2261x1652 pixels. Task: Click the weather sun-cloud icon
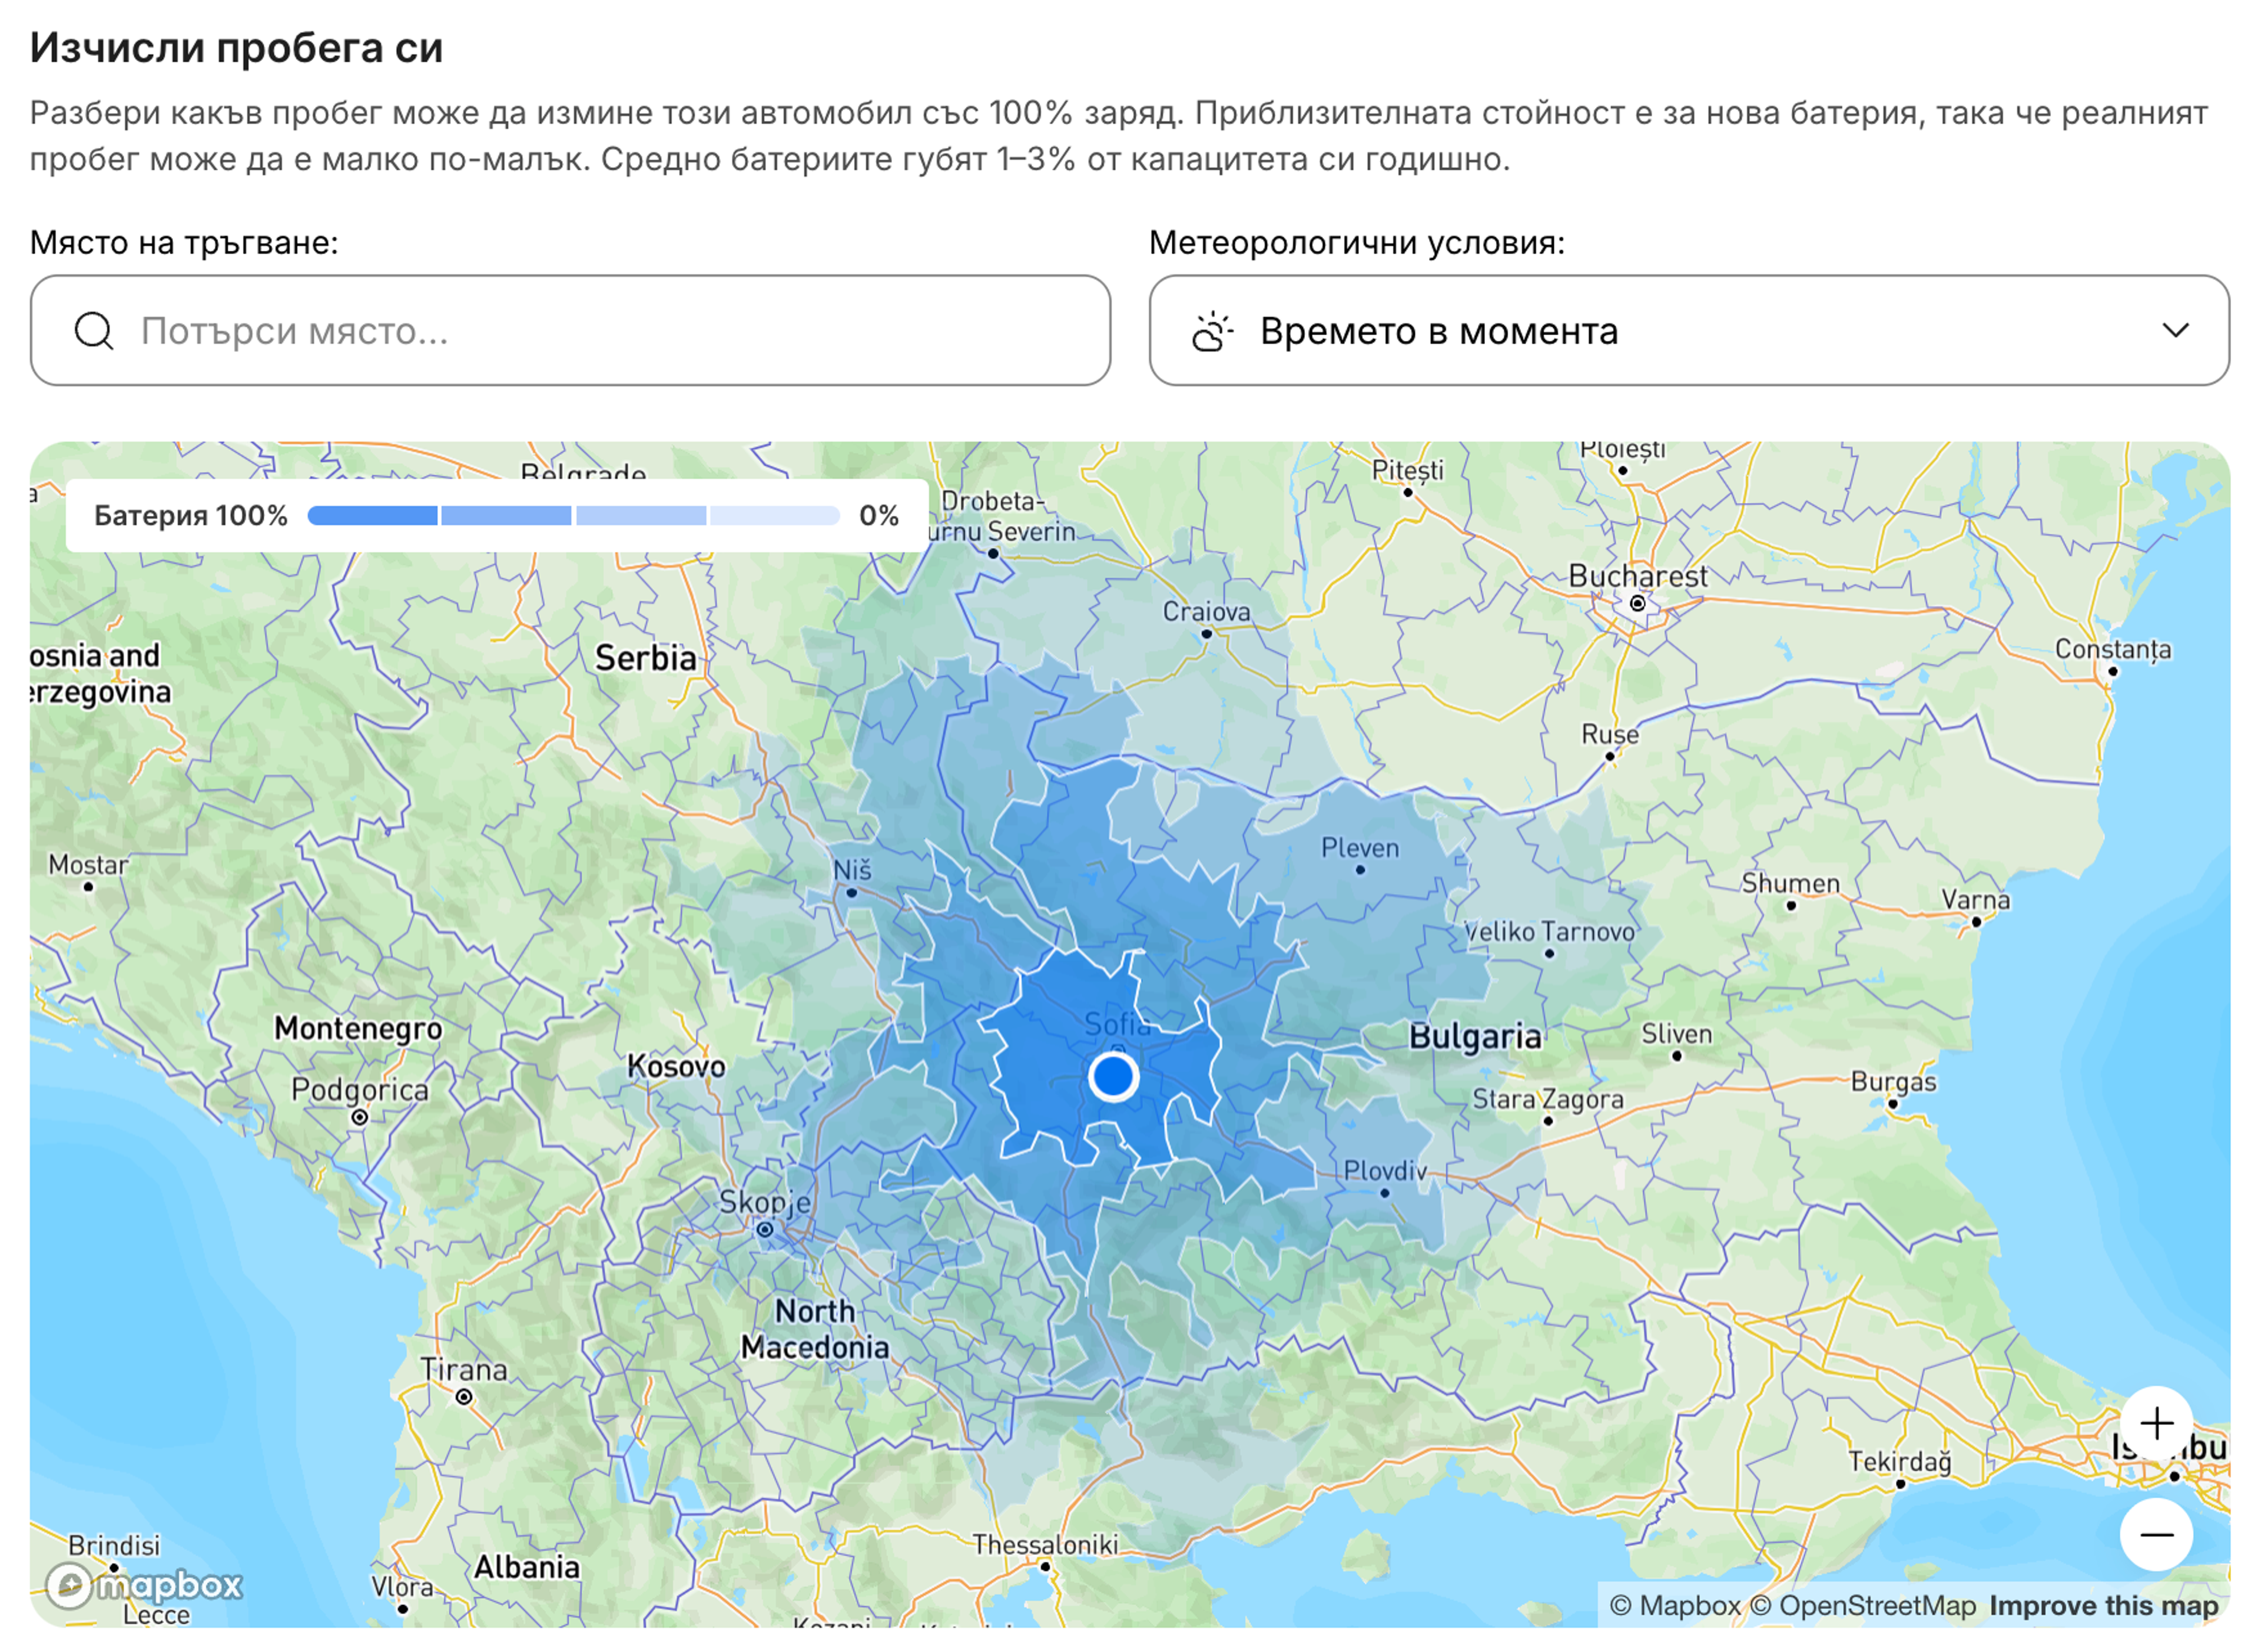(x=1212, y=331)
